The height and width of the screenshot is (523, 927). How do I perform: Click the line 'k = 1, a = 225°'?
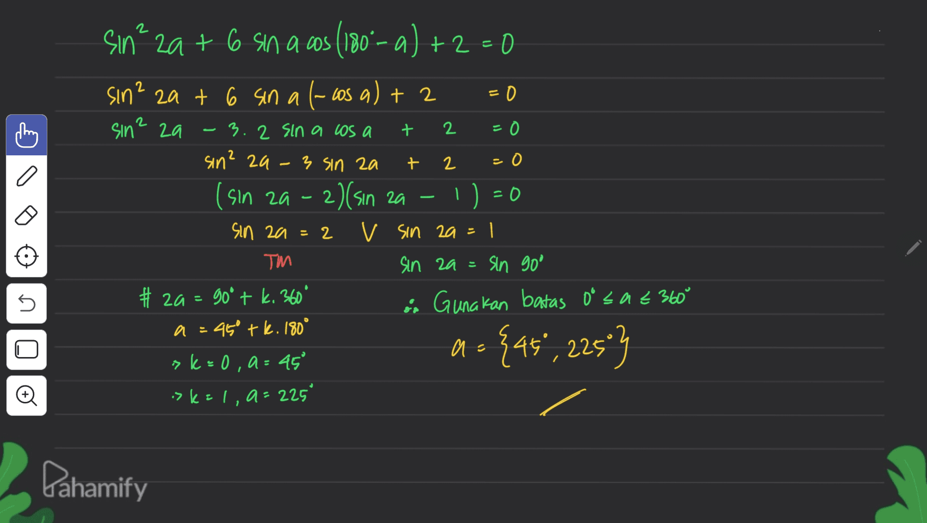[244, 396]
